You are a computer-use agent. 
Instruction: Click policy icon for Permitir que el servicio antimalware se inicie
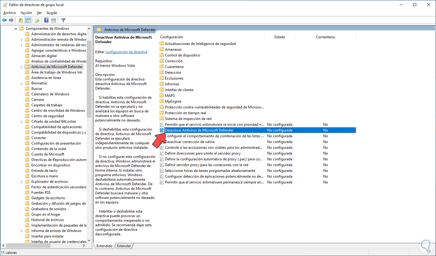click(x=162, y=125)
